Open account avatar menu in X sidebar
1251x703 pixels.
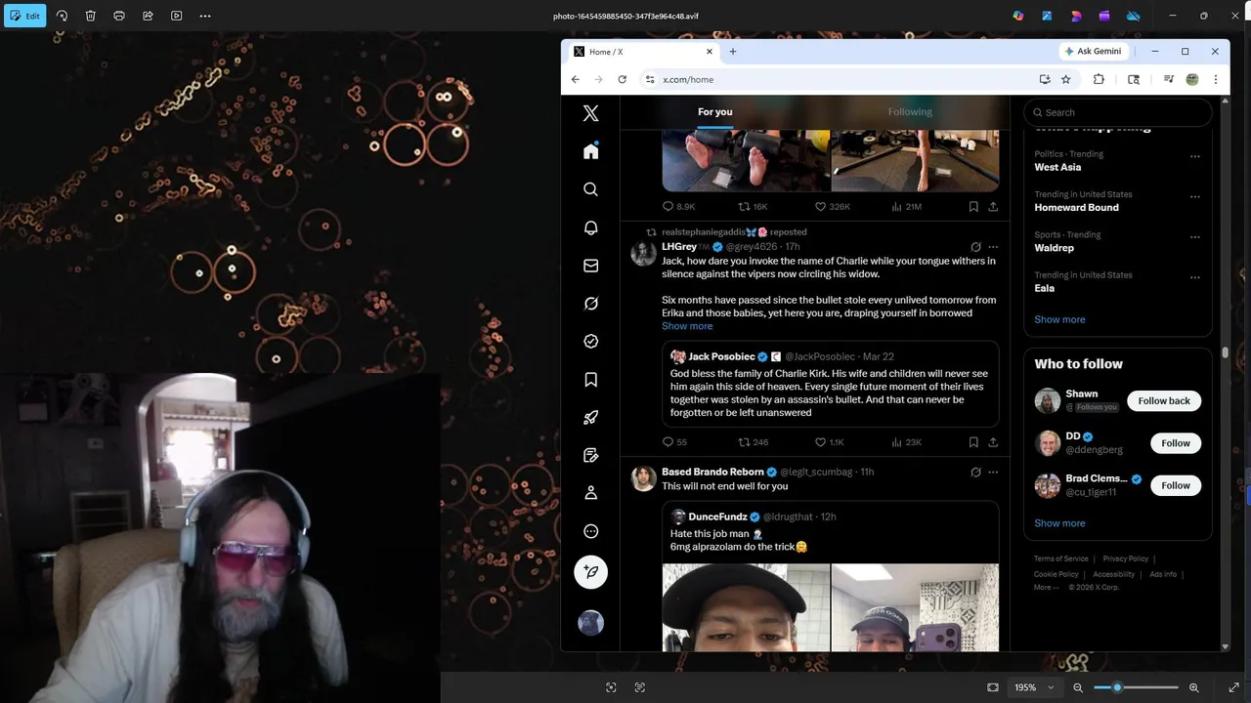point(590,623)
